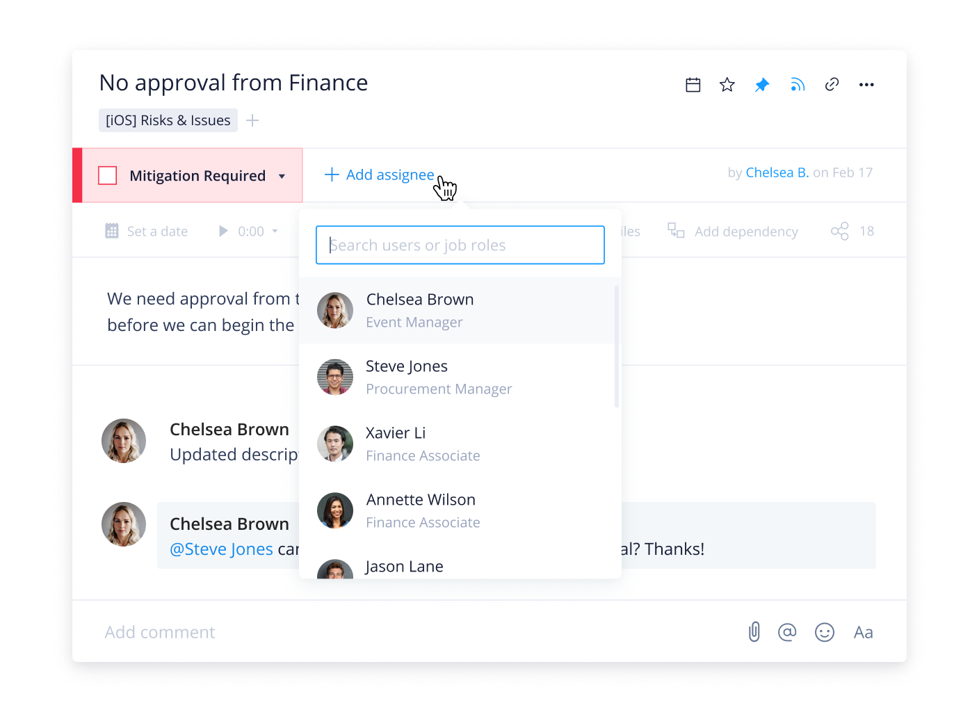Expand the timer dropdown arrow beside 0:00
The width and height of the screenshot is (979, 712).
(x=275, y=231)
